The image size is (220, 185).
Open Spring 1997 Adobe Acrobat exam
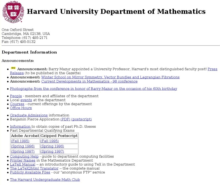pos(23,151)
